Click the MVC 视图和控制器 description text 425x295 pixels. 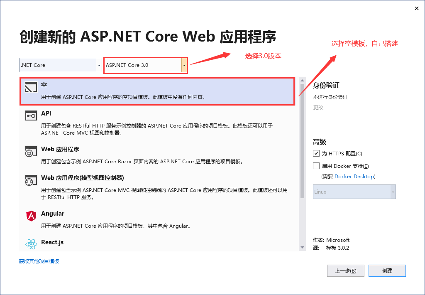164,194
